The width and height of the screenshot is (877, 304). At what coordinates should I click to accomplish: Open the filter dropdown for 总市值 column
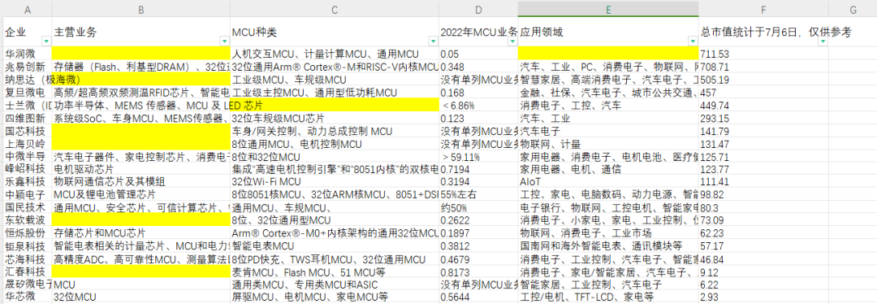coord(823,41)
